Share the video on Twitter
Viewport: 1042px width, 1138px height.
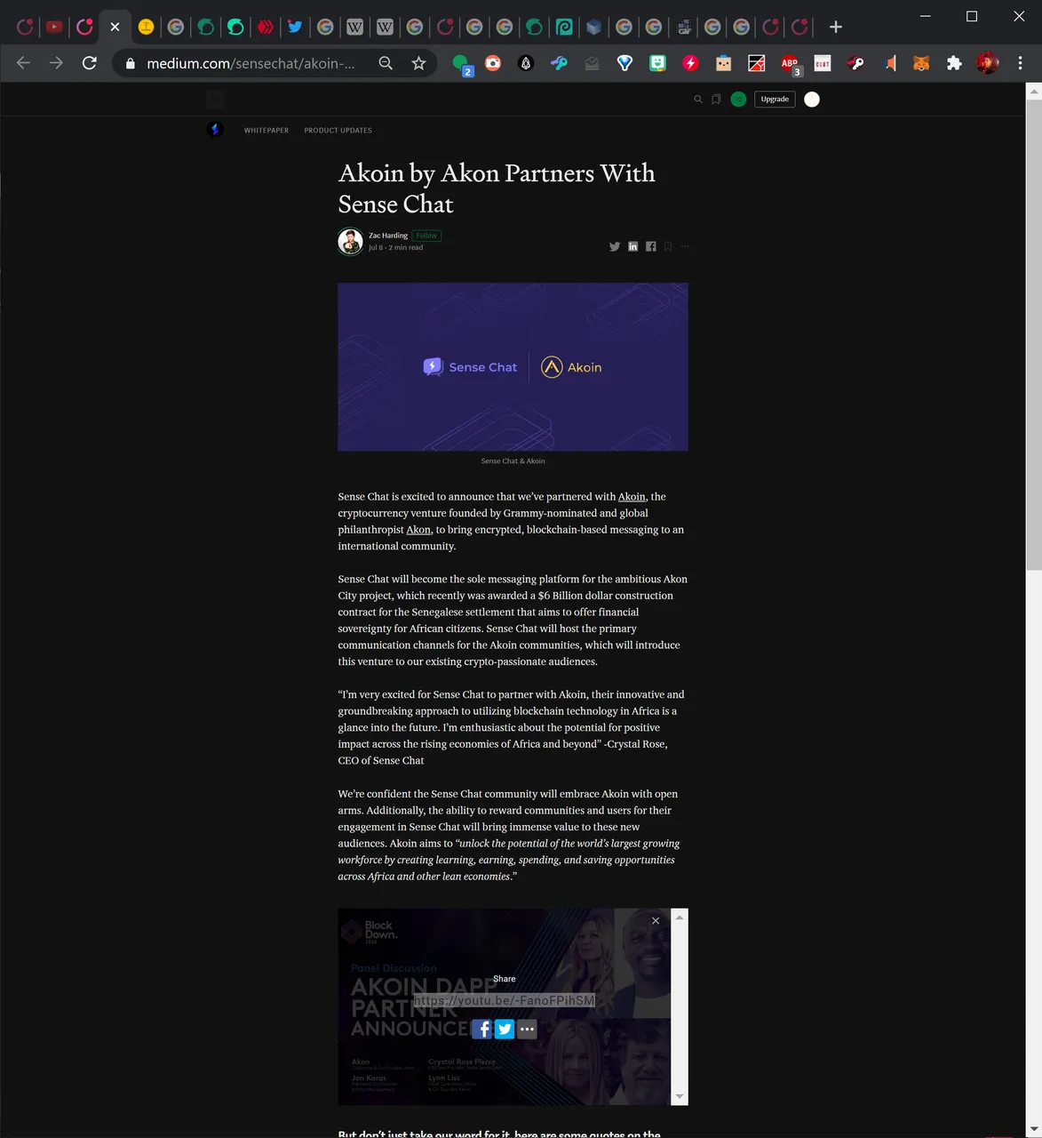pyautogui.click(x=505, y=1029)
